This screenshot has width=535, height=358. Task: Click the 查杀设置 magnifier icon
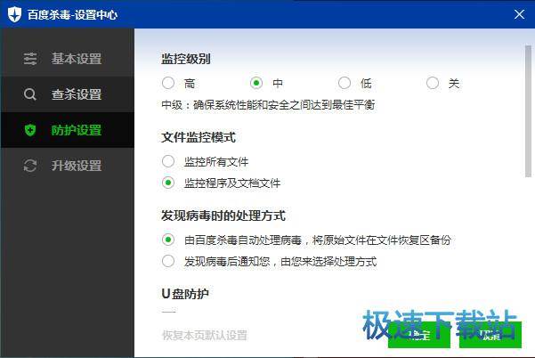tap(30, 94)
